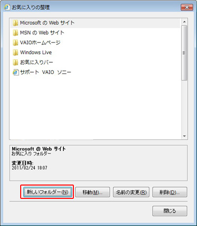Click the サポート VAIO ソニー page icon
This screenshot has width=197, height=226.
(x=16, y=73)
